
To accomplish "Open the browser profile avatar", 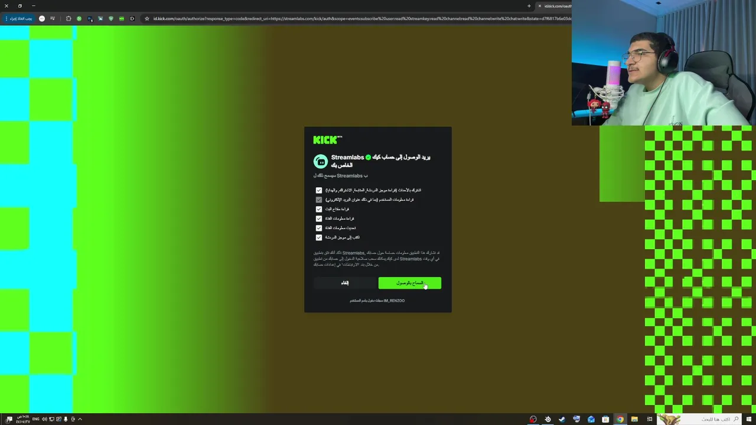I will pos(42,19).
